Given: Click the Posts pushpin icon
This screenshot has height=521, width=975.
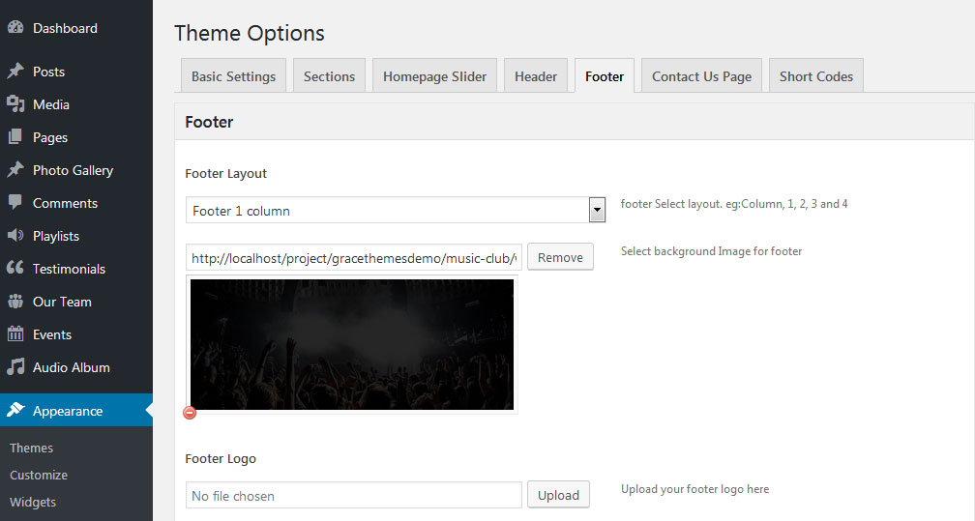Looking at the screenshot, I should [15, 71].
